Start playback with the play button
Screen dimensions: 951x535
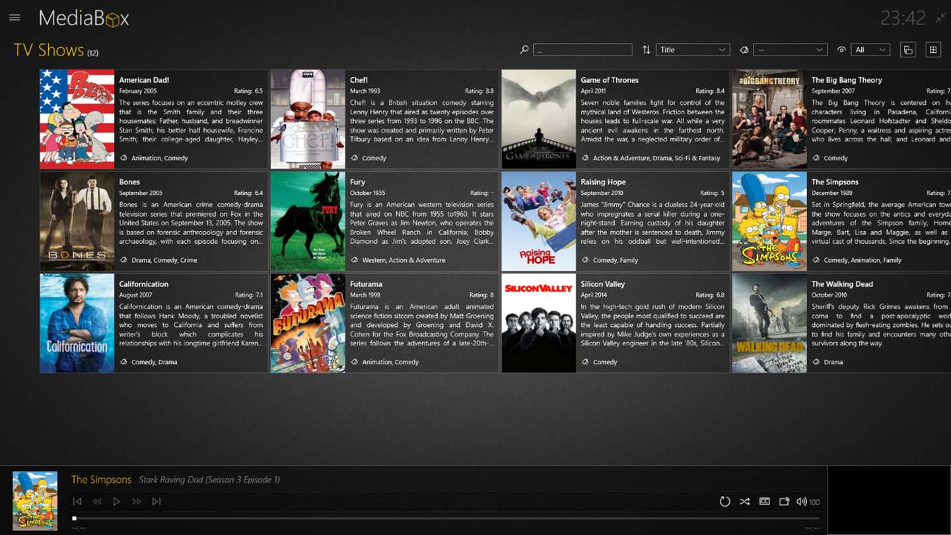(116, 501)
